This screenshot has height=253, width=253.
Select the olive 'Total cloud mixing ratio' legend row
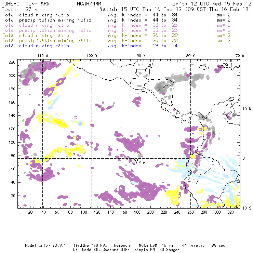pyautogui.click(x=117, y=35)
